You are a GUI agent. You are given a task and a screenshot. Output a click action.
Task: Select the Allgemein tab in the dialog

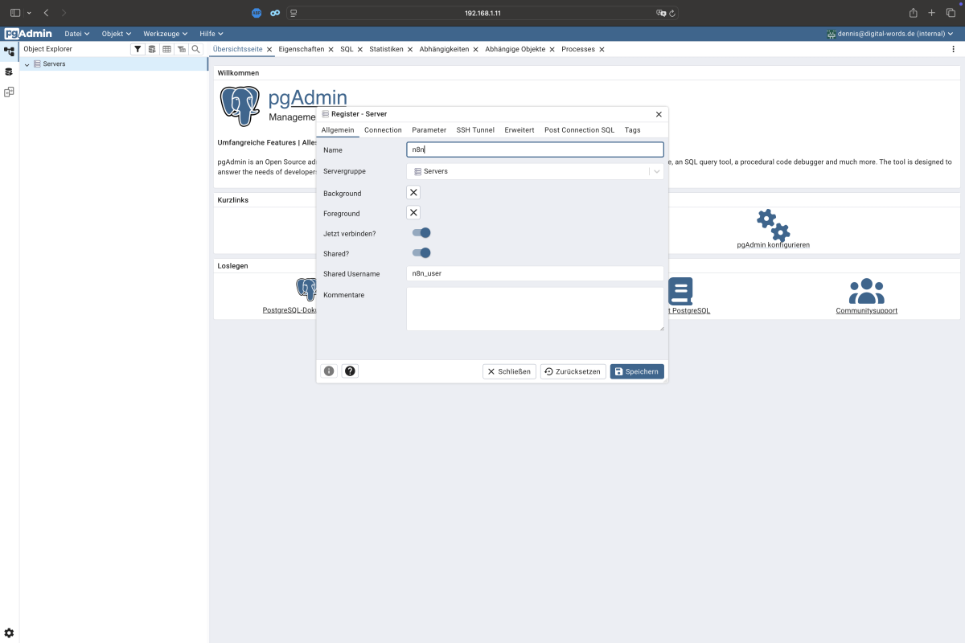pos(338,130)
